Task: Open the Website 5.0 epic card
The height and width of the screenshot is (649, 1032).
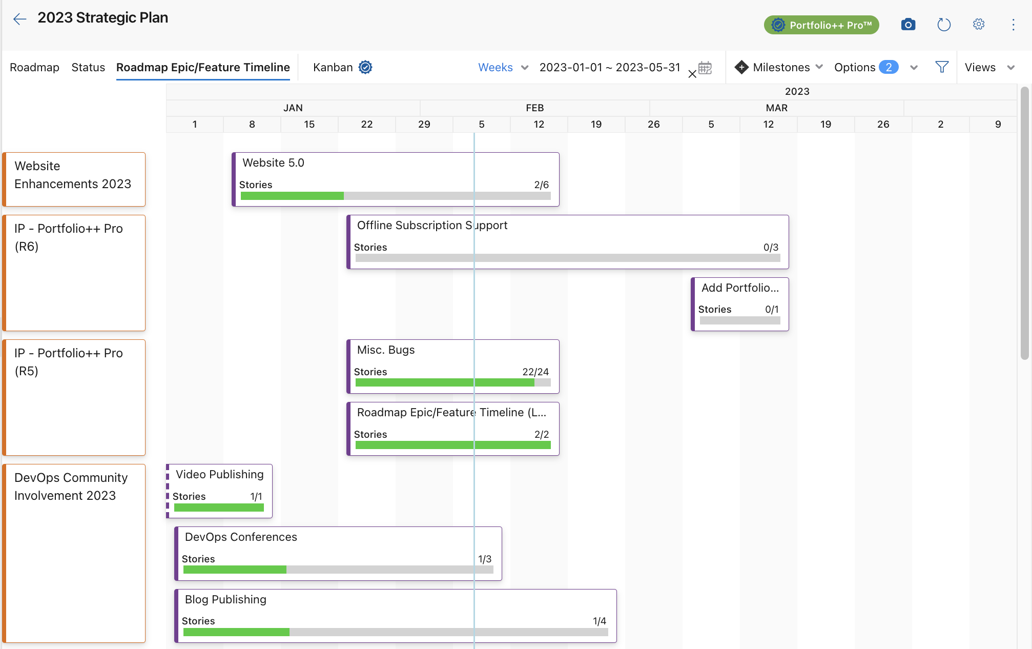Action: tap(395, 179)
